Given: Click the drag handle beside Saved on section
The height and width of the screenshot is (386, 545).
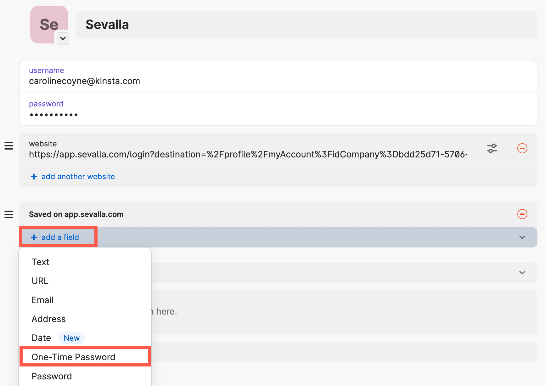Looking at the screenshot, I should coord(8,214).
